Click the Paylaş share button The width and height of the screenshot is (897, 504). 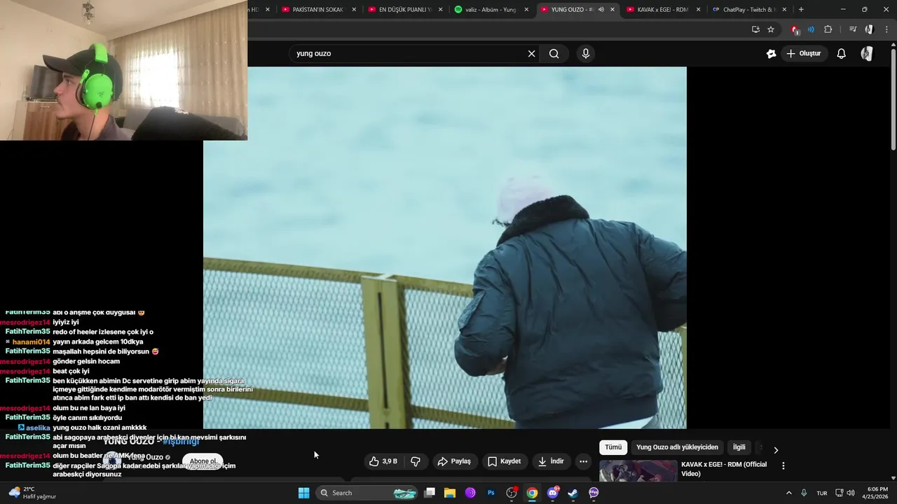(454, 461)
